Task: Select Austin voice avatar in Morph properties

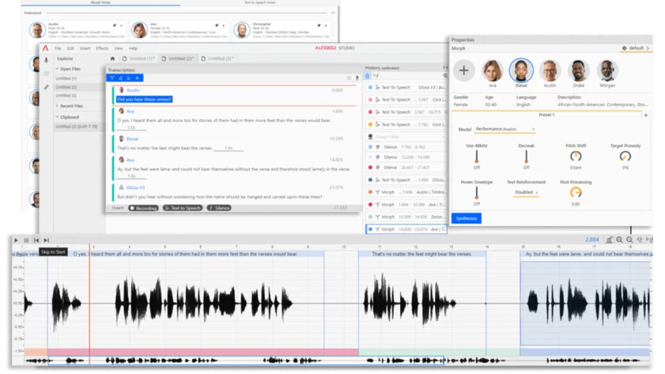Action: click(549, 70)
